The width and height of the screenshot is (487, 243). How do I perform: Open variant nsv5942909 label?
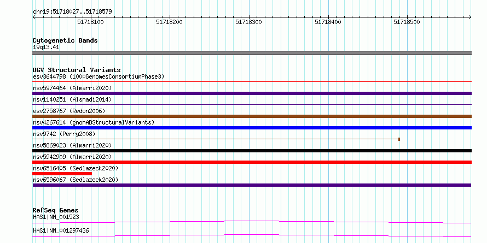point(72,157)
